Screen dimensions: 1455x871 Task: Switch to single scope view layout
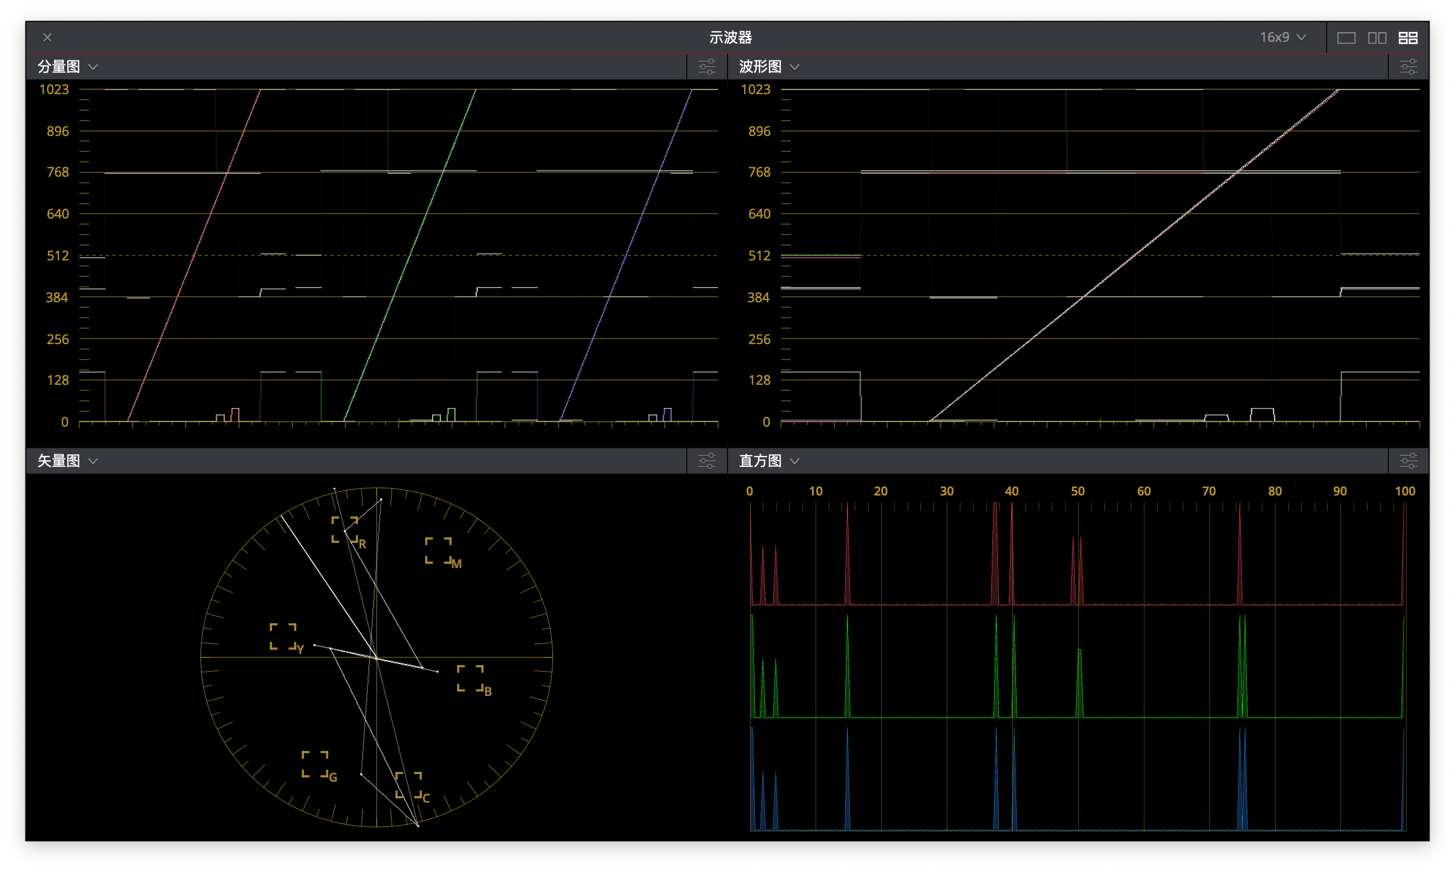click(x=1346, y=38)
